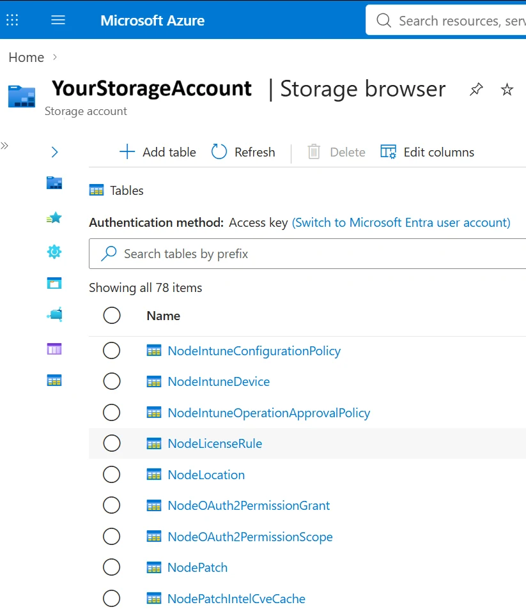Click table icon next to NodeIntuneDevice
This screenshot has width=526, height=614.
pos(154,381)
